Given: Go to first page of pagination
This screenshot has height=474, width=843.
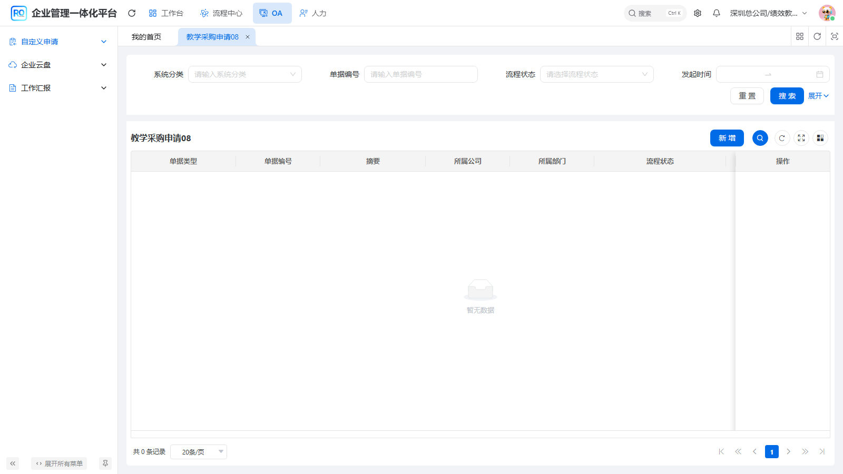Looking at the screenshot, I should [x=721, y=451].
